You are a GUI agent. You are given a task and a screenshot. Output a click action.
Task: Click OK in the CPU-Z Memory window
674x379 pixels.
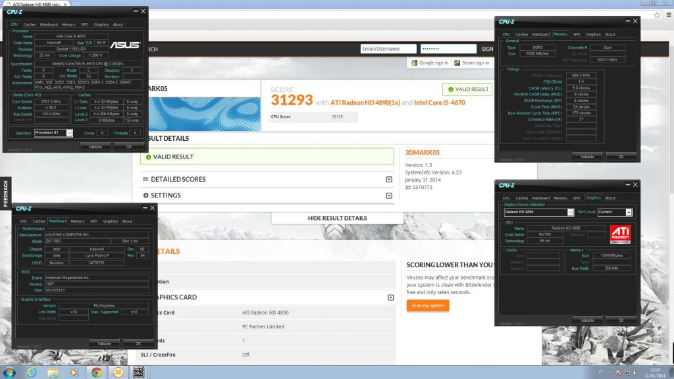pyautogui.click(x=621, y=157)
